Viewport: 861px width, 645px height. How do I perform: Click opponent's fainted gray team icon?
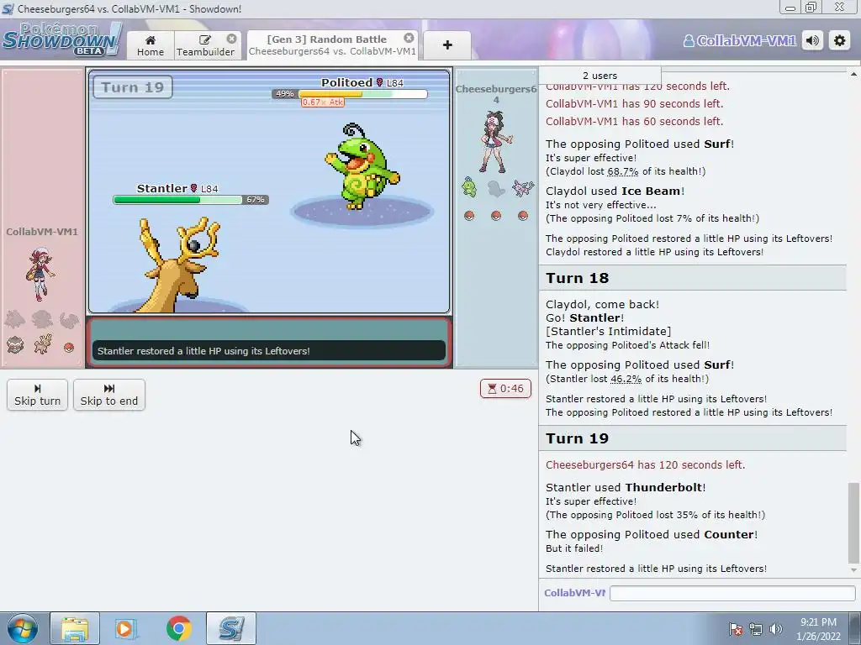point(496,188)
